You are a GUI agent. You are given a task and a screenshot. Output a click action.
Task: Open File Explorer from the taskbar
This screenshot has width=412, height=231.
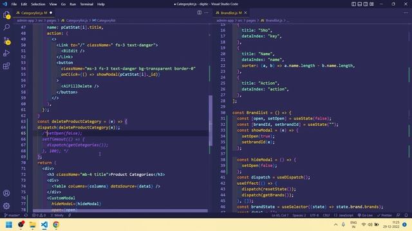pos(33,225)
